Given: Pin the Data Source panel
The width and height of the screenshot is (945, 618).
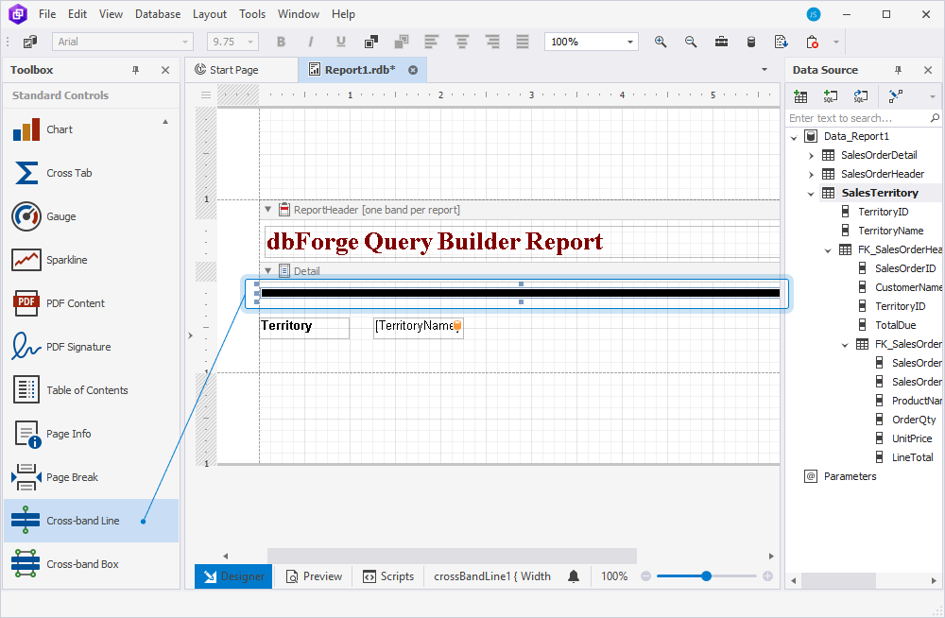Looking at the screenshot, I should (x=898, y=70).
